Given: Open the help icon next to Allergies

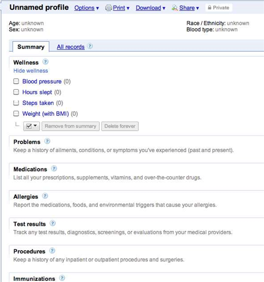Looking at the screenshot, I should [45, 196].
